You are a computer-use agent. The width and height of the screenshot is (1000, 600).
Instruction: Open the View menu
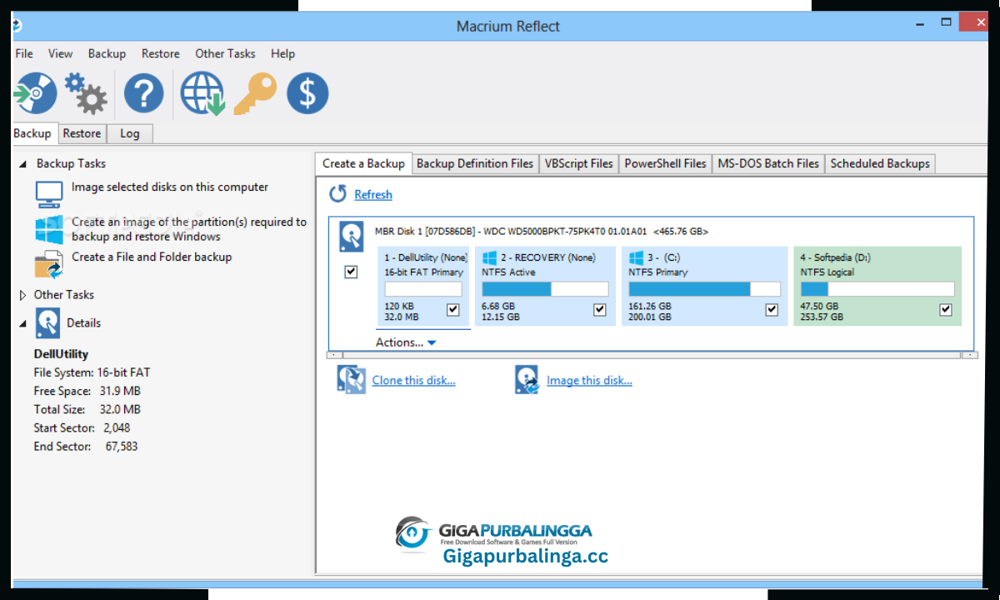tap(60, 53)
